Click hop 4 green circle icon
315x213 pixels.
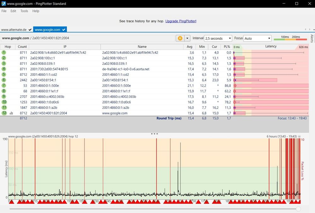(4, 69)
